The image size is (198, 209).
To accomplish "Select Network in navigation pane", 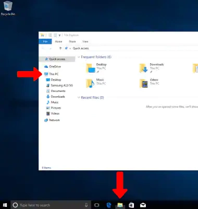I will click(52, 120).
